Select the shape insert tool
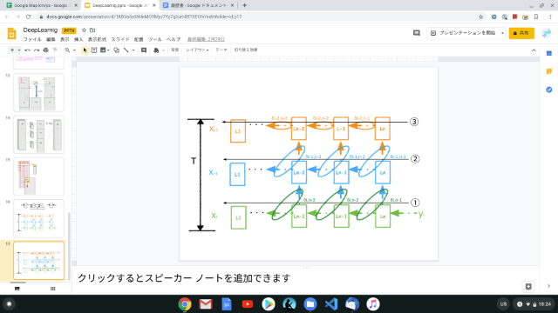 [x=116, y=50]
